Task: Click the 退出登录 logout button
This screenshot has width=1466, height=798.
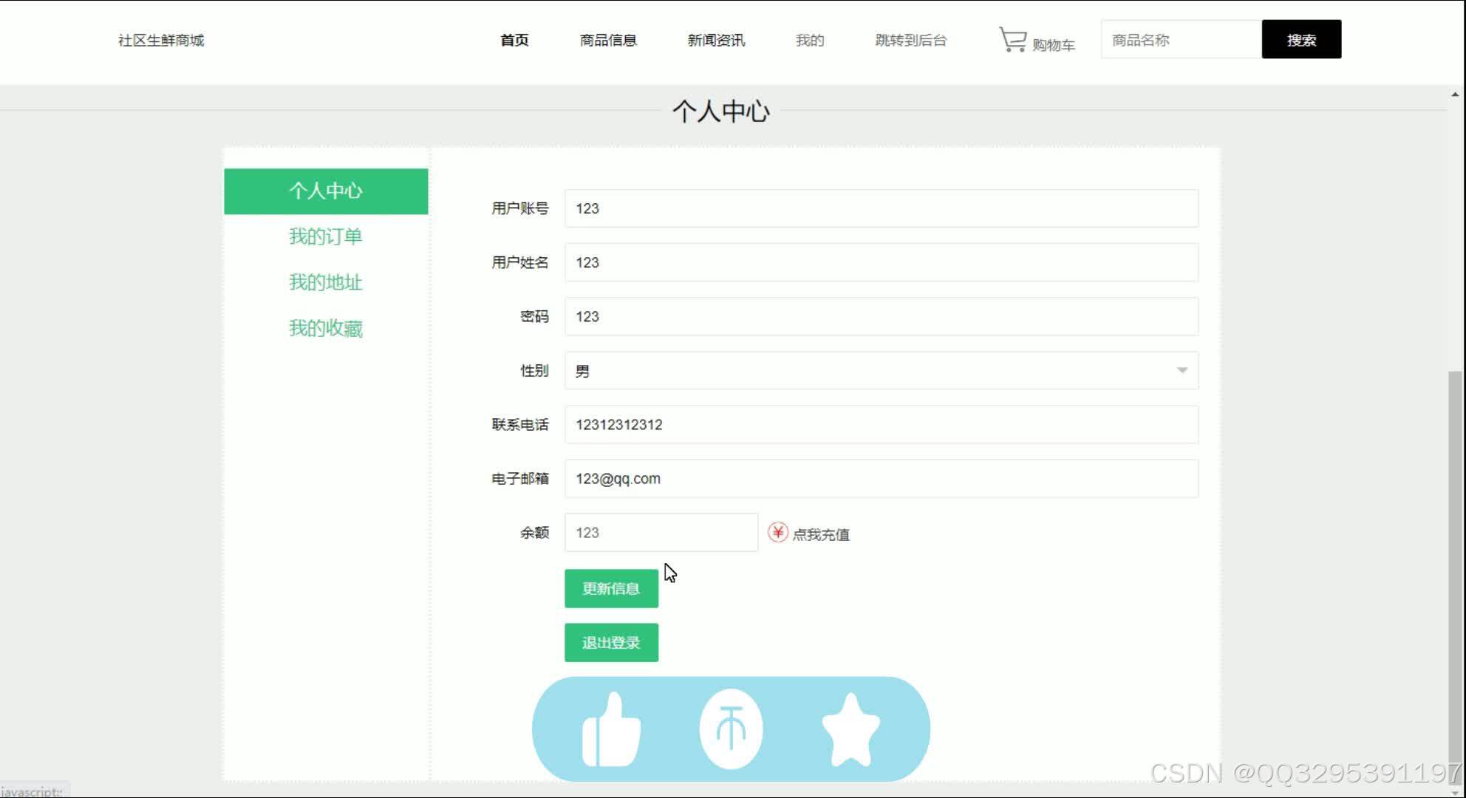Action: [611, 643]
